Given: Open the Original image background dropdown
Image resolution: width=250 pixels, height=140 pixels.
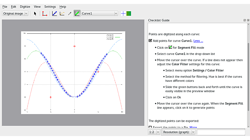Looking at the screenshot, I should point(15,14).
